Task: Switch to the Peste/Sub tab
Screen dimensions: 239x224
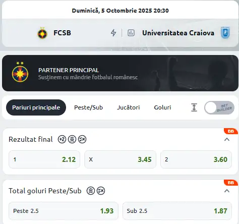Action: click(88, 107)
